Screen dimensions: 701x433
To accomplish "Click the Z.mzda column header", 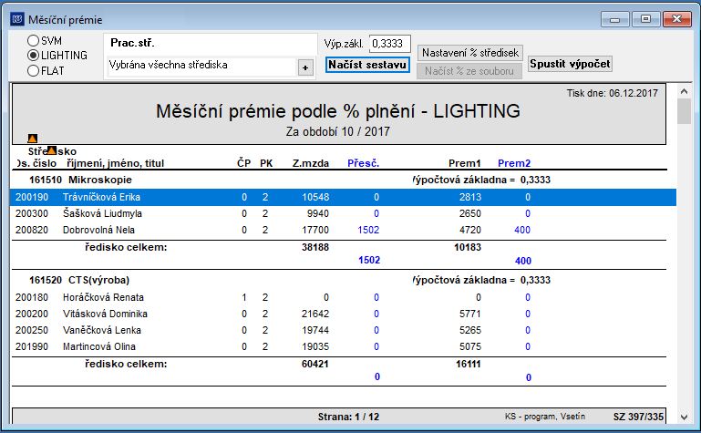I will (x=311, y=163).
